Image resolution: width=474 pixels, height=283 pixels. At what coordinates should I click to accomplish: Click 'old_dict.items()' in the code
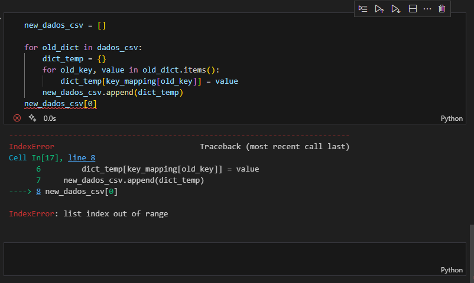178,70
